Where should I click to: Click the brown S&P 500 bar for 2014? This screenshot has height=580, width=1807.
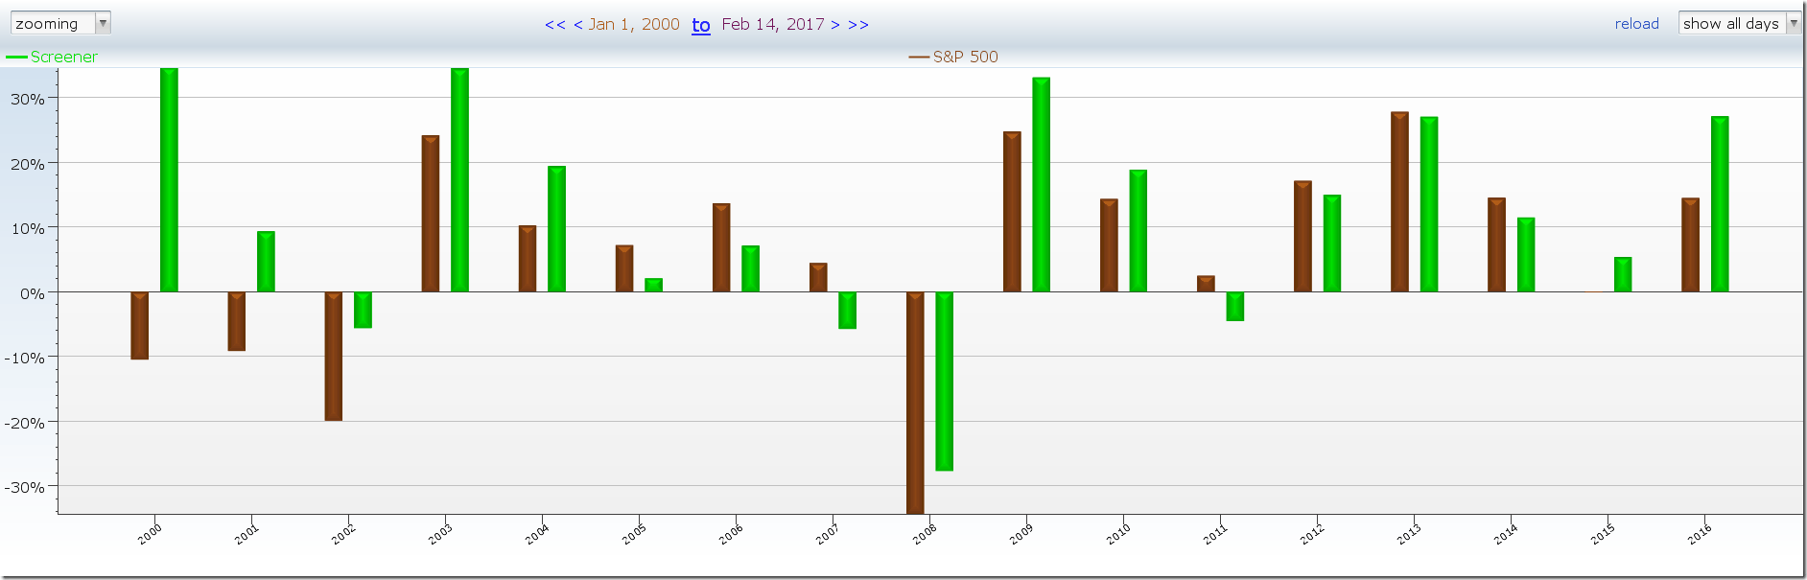tap(1497, 244)
